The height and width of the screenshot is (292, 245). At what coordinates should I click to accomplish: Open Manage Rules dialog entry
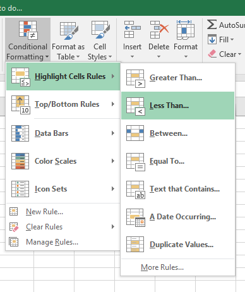pyautogui.click(x=63, y=242)
